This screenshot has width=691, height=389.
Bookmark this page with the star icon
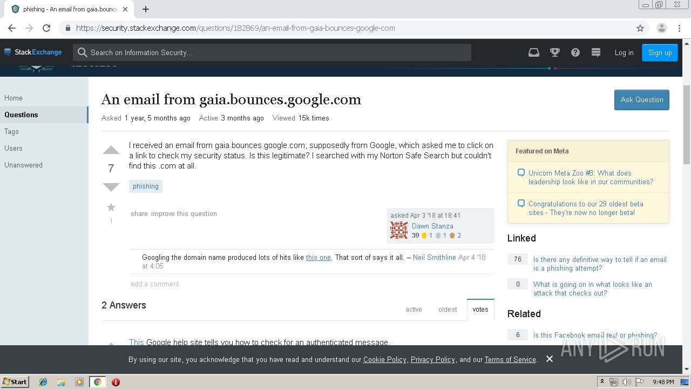point(640,28)
